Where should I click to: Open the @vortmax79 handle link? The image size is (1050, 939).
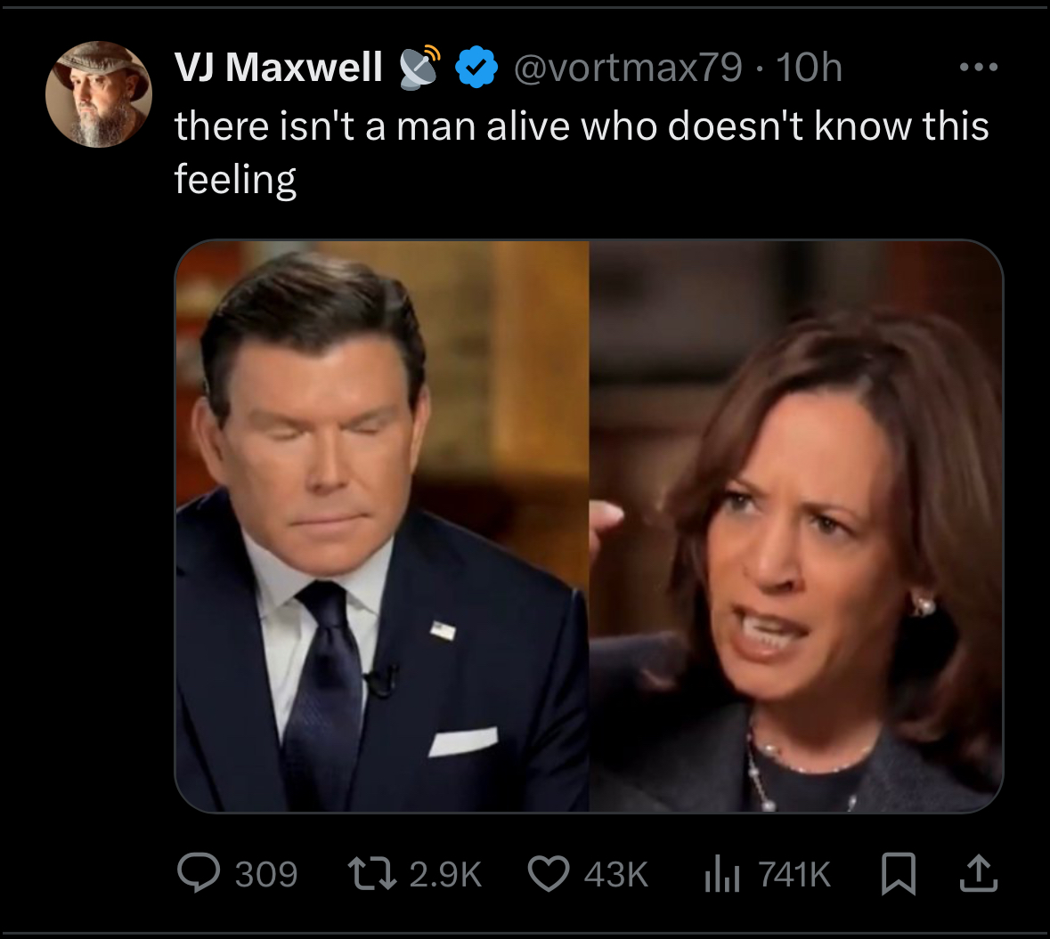627,67
